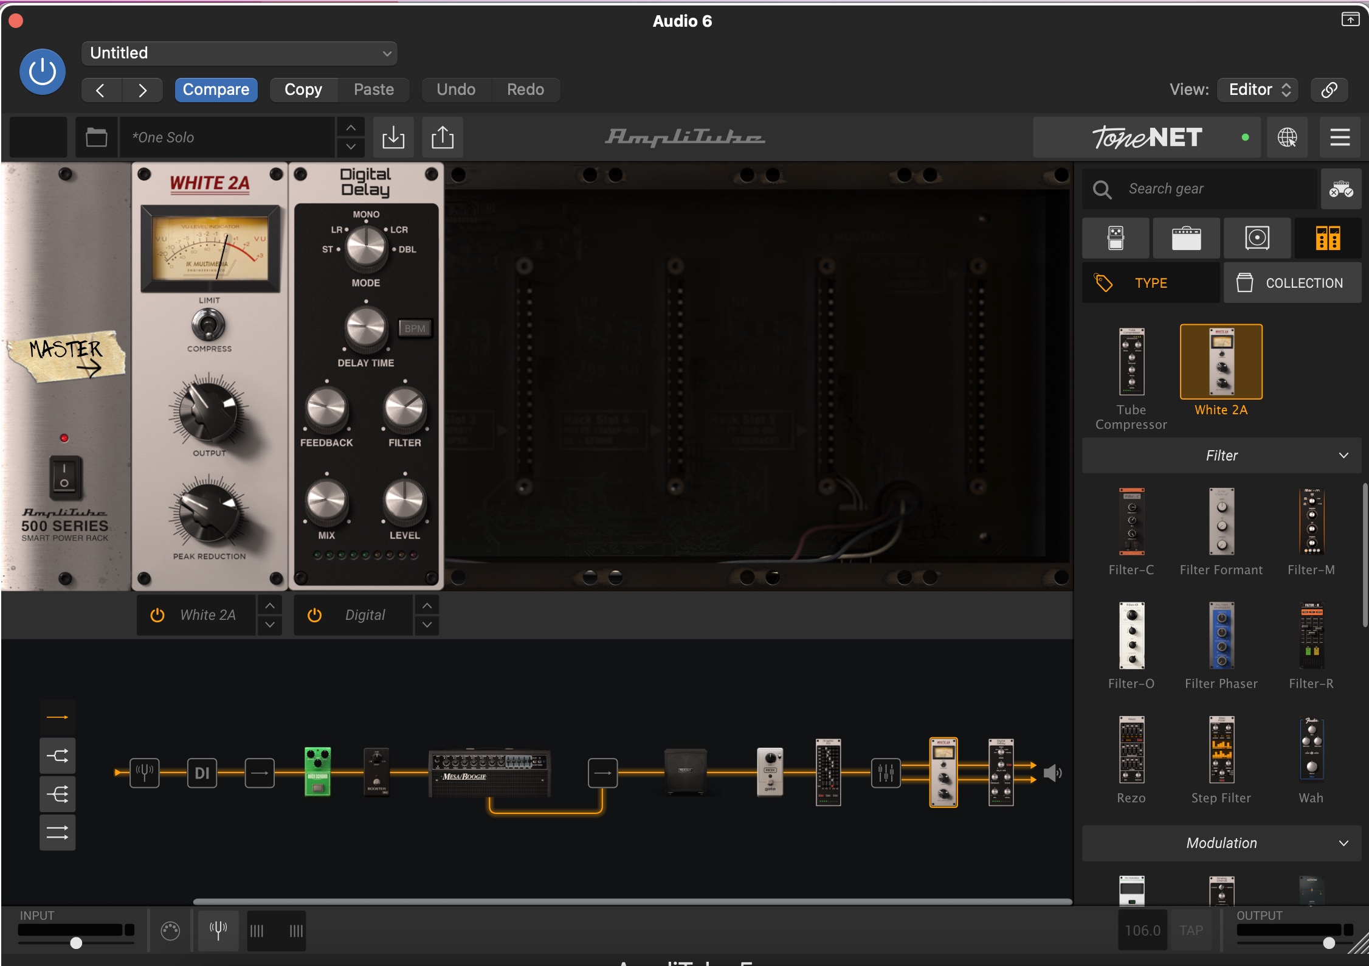The image size is (1369, 966).
Task: Select the Mesa/Boogie amp in chain
Action: 489,773
